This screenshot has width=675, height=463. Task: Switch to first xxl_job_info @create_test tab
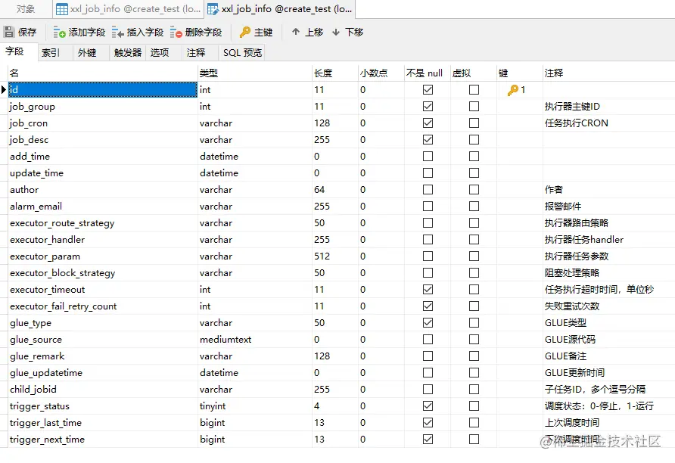pos(129,9)
